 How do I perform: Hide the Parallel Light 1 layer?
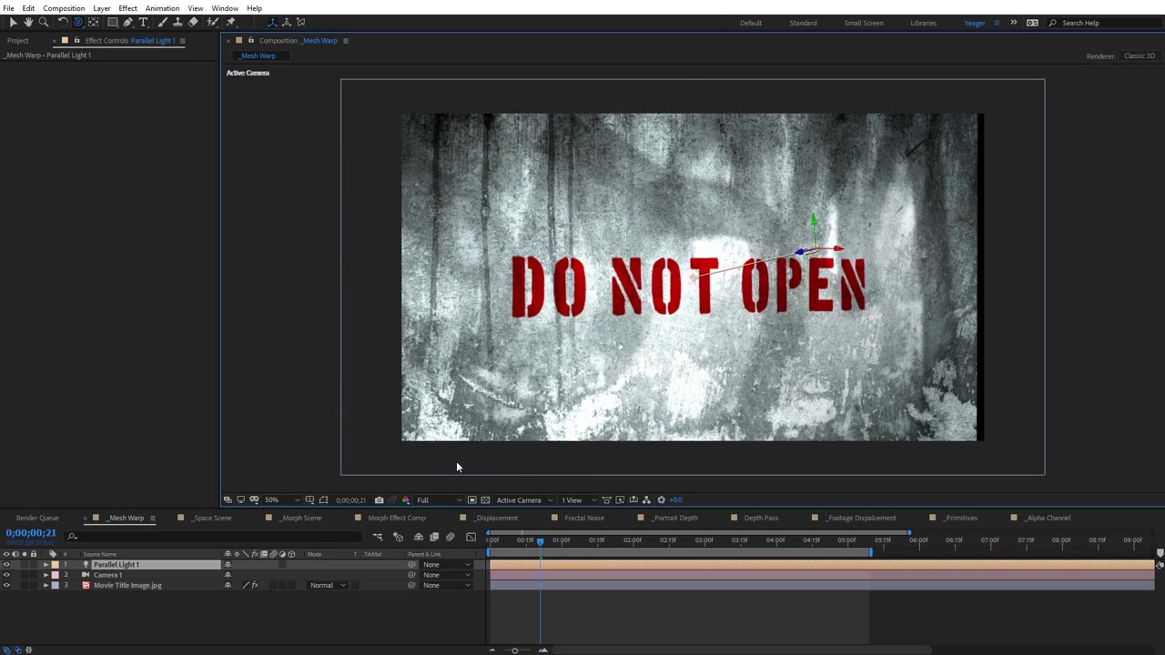6,565
